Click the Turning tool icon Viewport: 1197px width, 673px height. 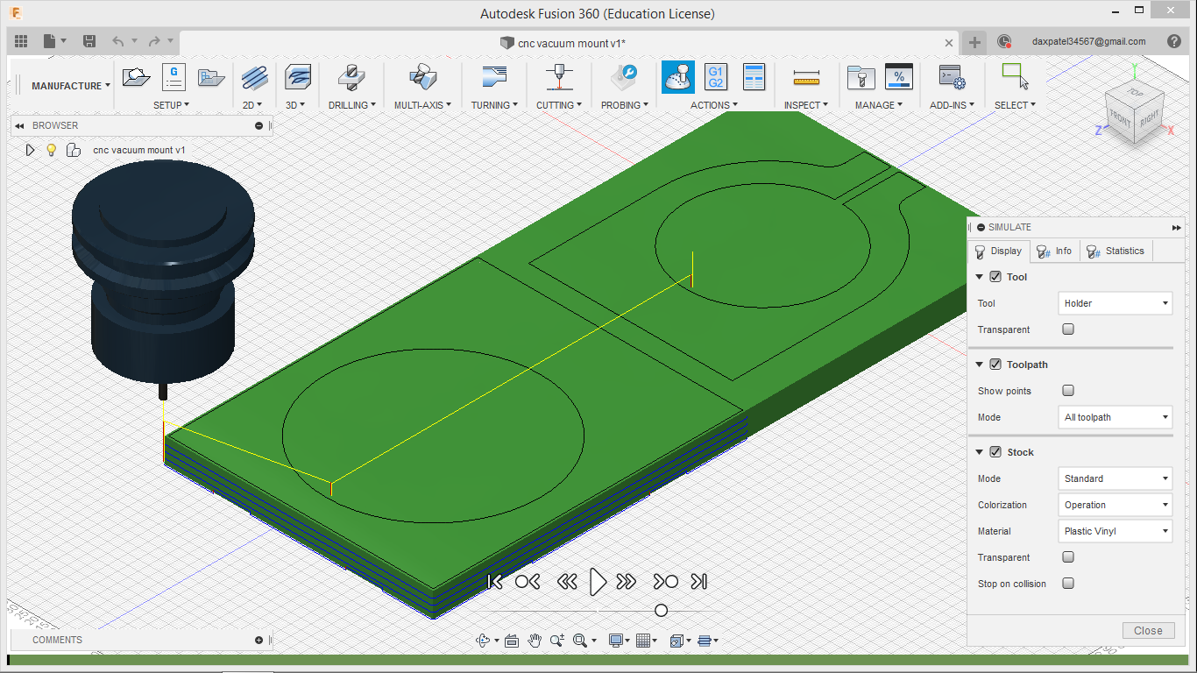click(495, 77)
